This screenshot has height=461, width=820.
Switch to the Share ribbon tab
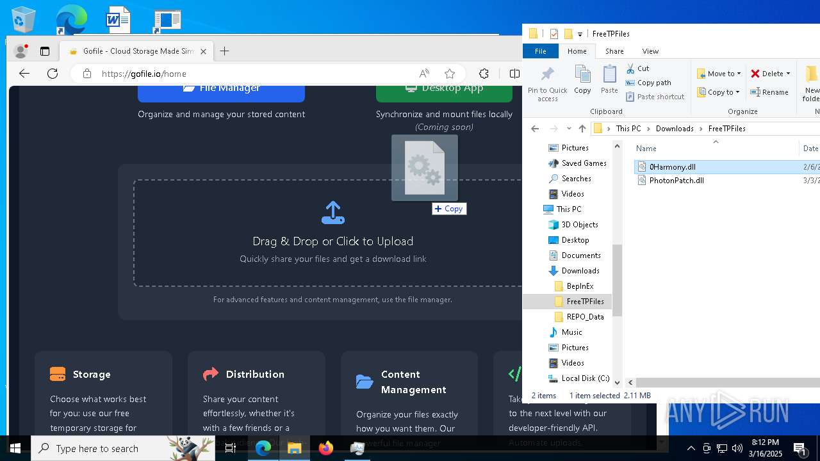click(x=614, y=51)
